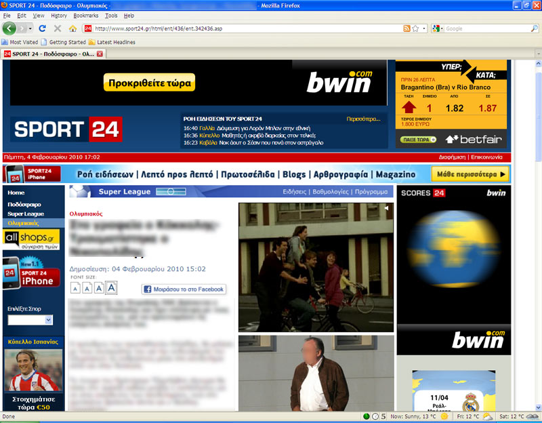This screenshot has width=542, height=423.
Task: Select the SPORT 24 browser tab
Action: tap(54, 54)
